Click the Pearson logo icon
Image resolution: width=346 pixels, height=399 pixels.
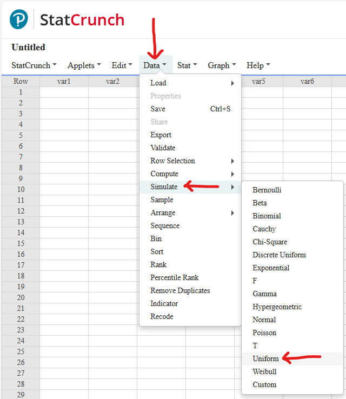tap(18, 19)
